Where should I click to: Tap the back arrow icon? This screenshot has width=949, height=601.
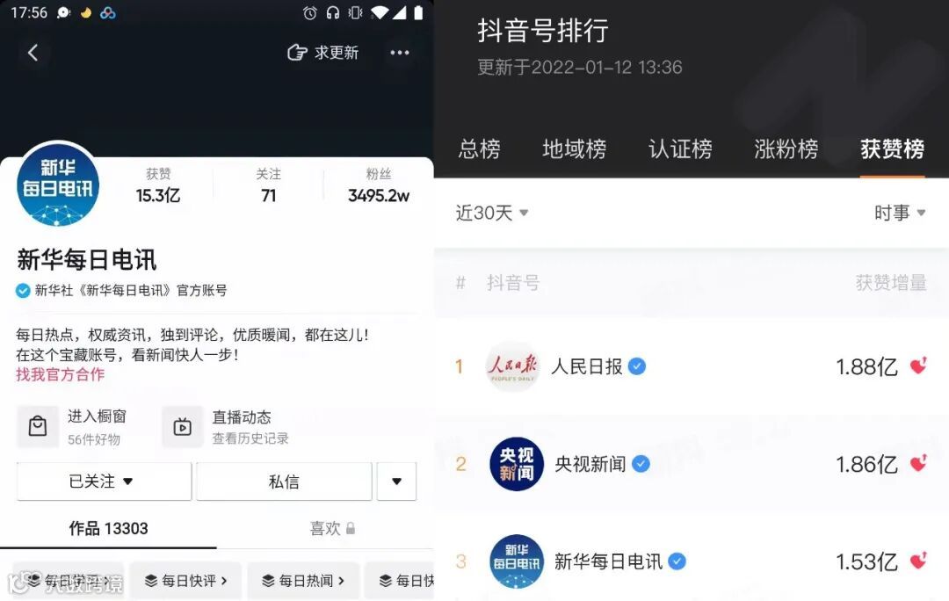(x=33, y=53)
